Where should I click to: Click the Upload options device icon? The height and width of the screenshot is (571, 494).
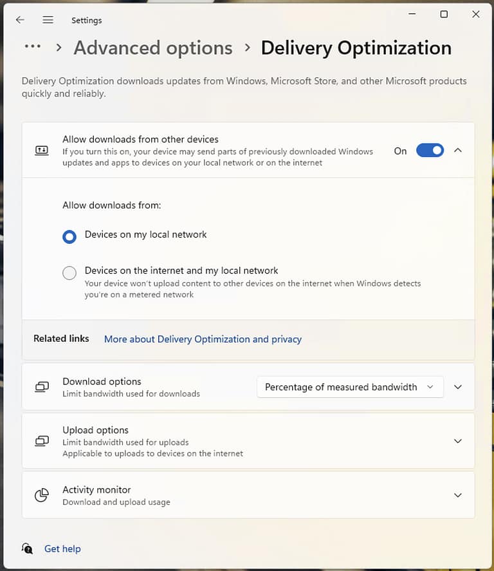42,441
